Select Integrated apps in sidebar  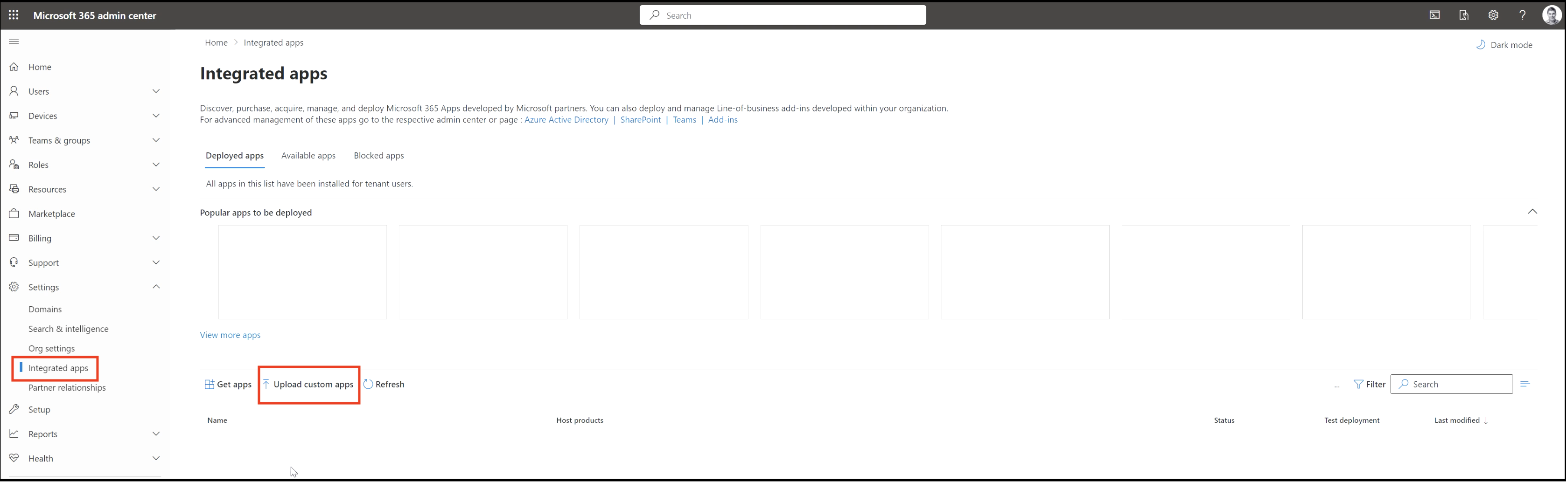point(58,368)
